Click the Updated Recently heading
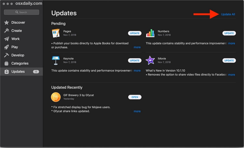The image size is (244, 148). [x=67, y=87]
